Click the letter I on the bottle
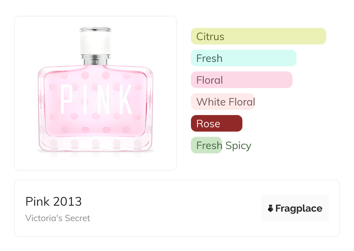 pyautogui.click(x=82, y=100)
